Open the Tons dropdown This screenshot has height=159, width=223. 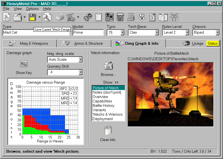[122, 33]
